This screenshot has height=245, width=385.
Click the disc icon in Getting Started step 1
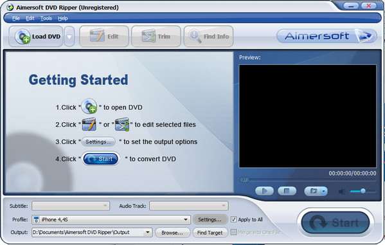[x=89, y=106]
